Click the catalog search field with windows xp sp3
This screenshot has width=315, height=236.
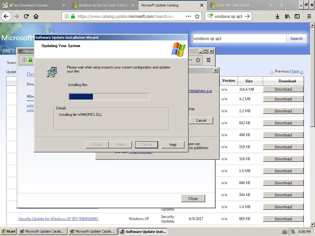coord(239,38)
